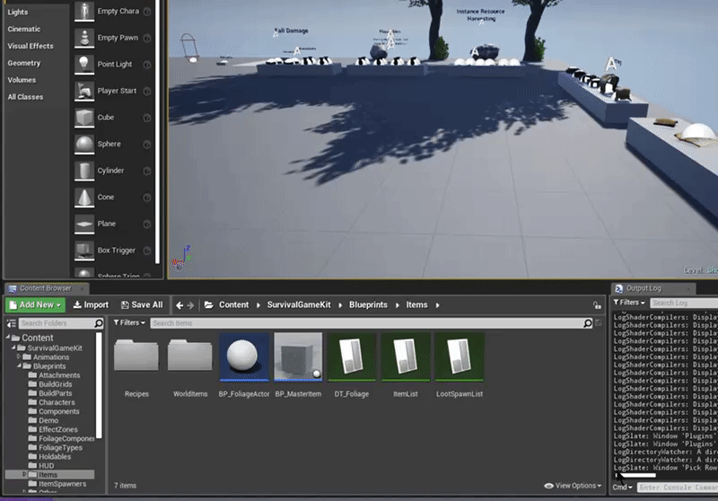
Task: Focus the Search Items input field
Action: pyautogui.click(x=367, y=323)
